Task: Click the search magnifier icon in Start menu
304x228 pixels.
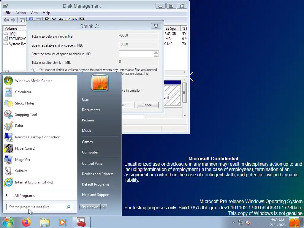Action: [x=69, y=207]
